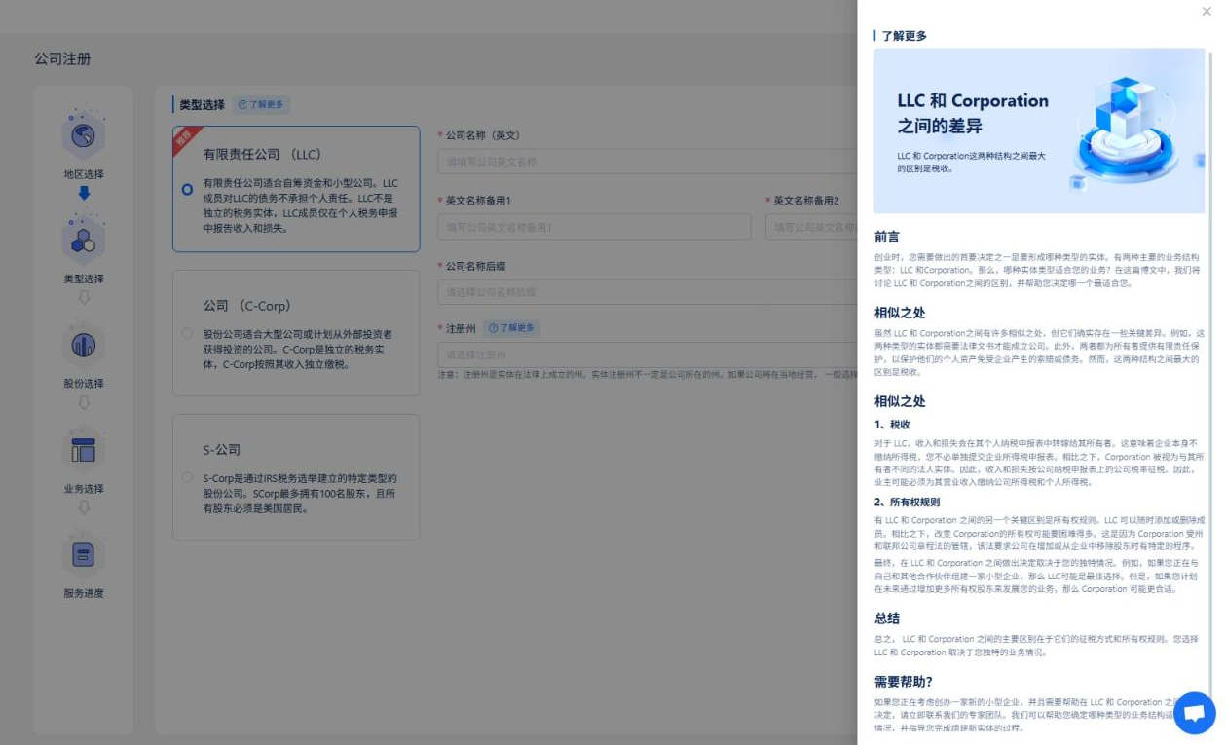This screenshot has width=1226, height=745.
Task: Click the 类型选择 hexagons step icon
Action: (x=83, y=241)
